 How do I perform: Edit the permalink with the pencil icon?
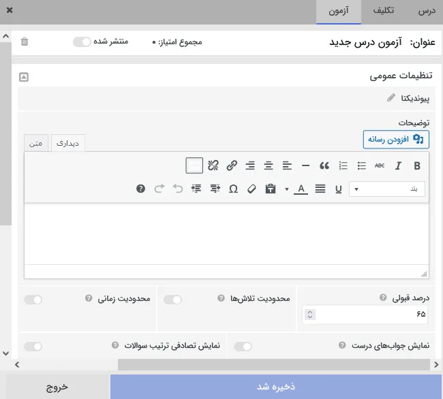coord(391,98)
